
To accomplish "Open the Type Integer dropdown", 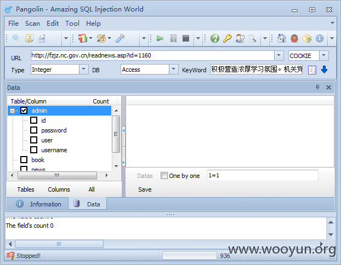I will pyautogui.click(x=83, y=70).
